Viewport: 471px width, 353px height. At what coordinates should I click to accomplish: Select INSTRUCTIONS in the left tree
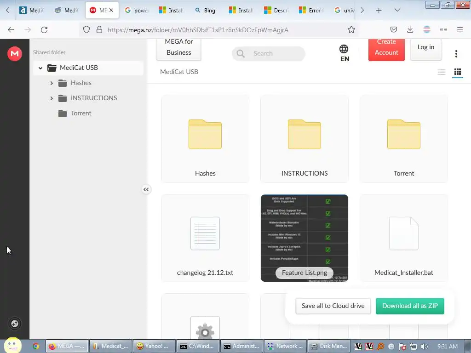click(x=94, y=98)
